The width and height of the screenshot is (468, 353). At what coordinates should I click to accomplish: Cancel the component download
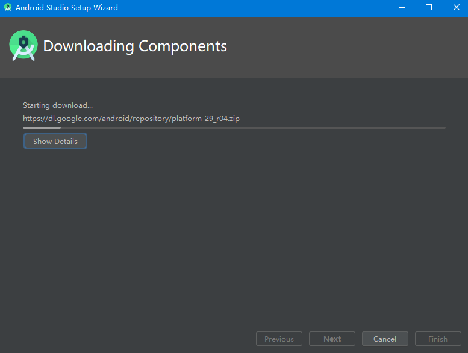(x=385, y=339)
